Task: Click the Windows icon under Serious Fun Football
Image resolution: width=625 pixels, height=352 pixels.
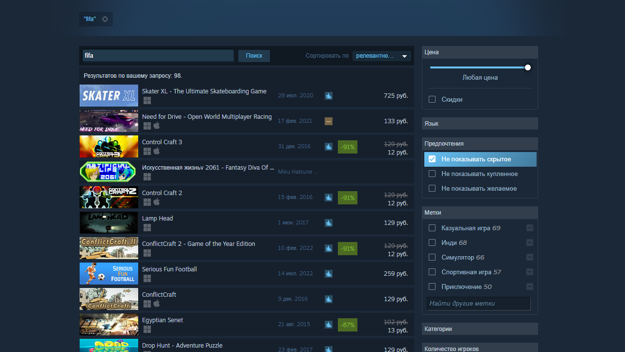Action: coord(147,278)
